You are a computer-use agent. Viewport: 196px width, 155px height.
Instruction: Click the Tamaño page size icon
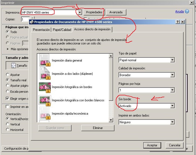13,65
